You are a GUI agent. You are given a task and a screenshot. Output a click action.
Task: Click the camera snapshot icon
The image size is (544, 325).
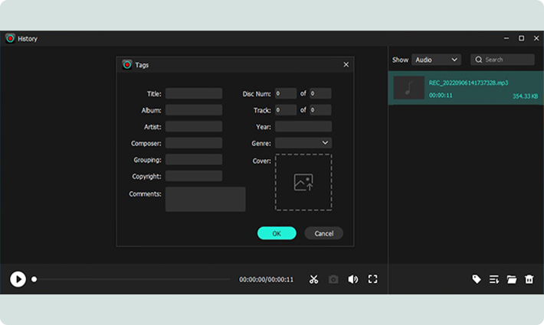pyautogui.click(x=333, y=279)
